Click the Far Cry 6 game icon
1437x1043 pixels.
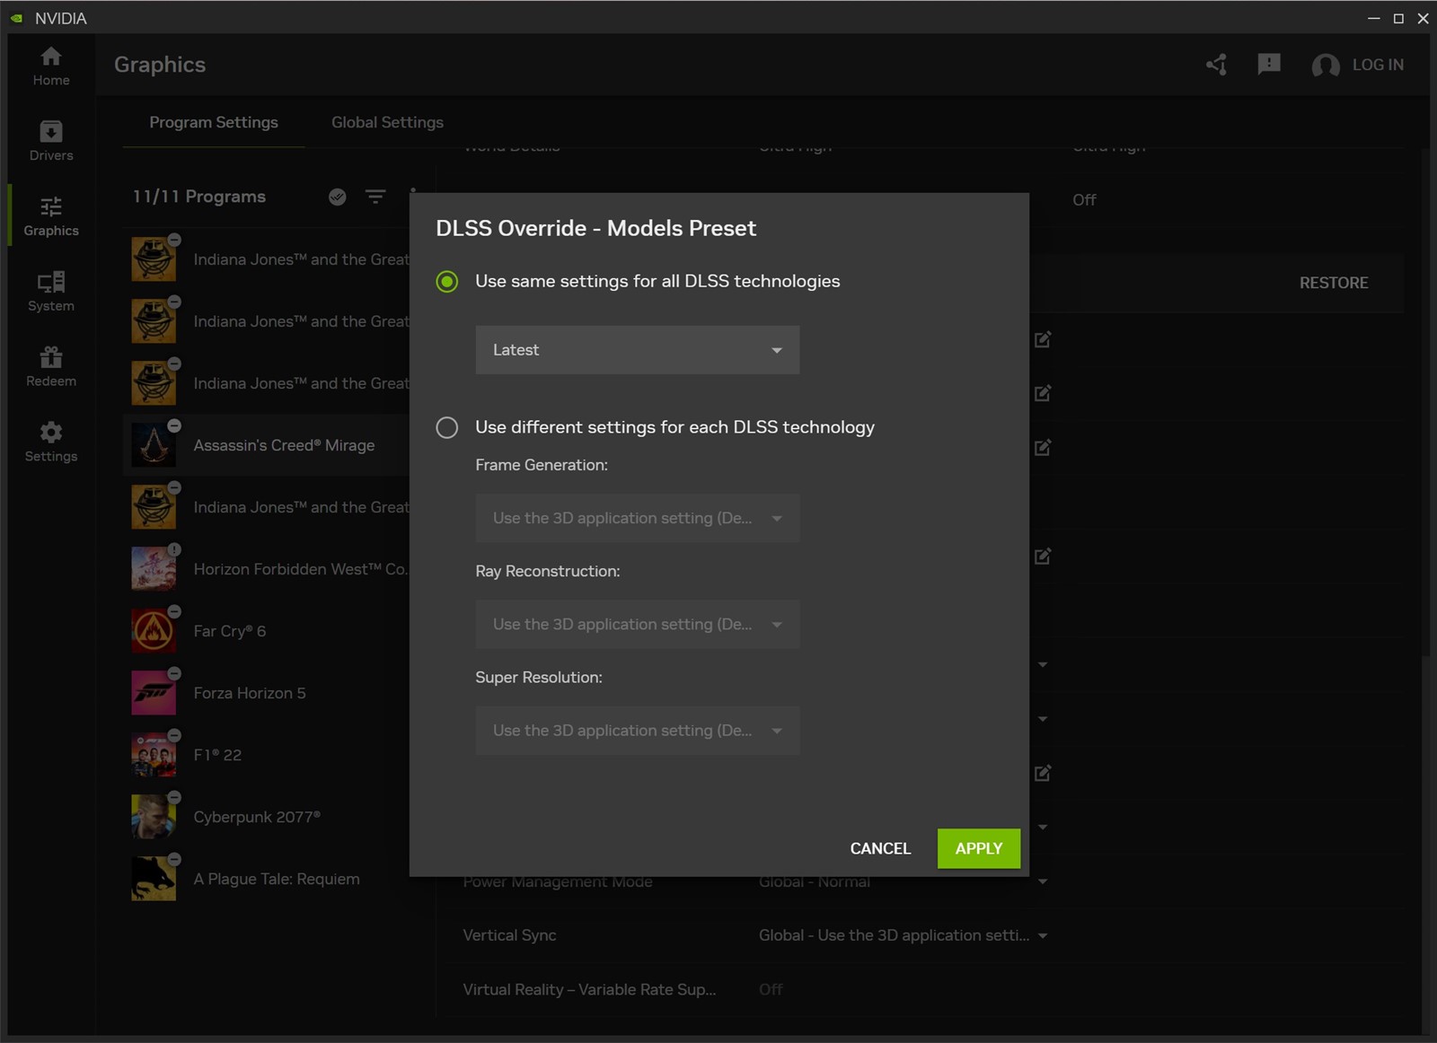point(154,631)
